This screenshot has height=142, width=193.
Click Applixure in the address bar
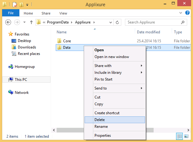(83, 22)
